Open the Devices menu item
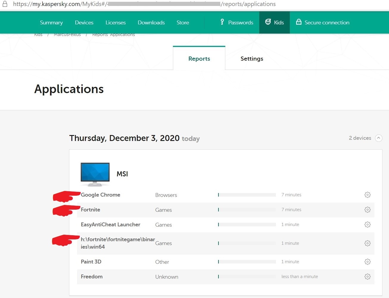 point(84,23)
